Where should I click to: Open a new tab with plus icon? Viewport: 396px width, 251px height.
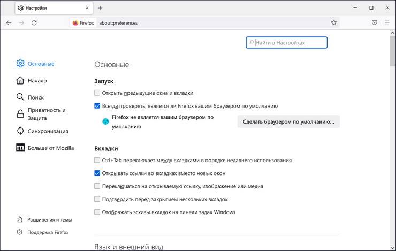[x=100, y=8]
